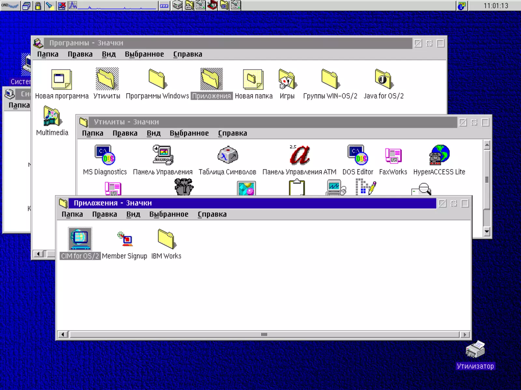Click down arrow of Утилиты vertical scrollbar

click(x=487, y=231)
